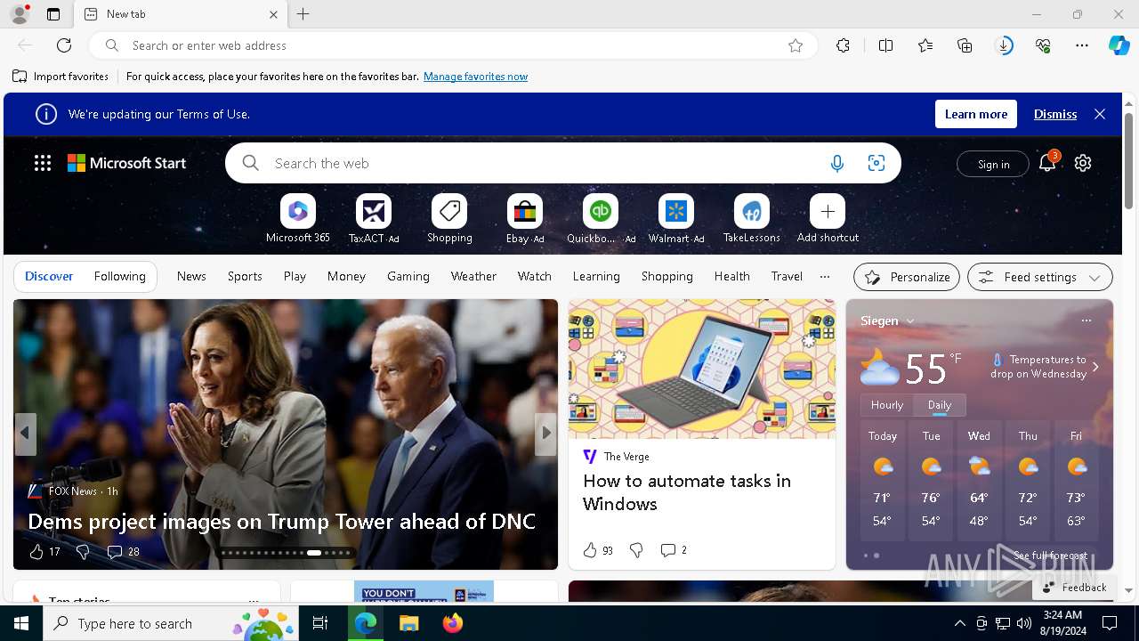
Task: Switch weather card to Hourly
Action: pyautogui.click(x=887, y=405)
